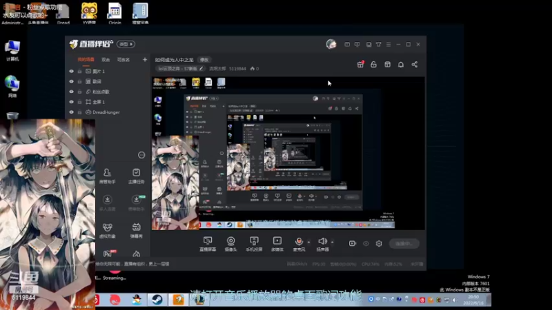Image resolution: width=552 pixels, height=310 pixels.
Task: Open the 弹幕秀 danmaku show tool
Action: click(136, 231)
